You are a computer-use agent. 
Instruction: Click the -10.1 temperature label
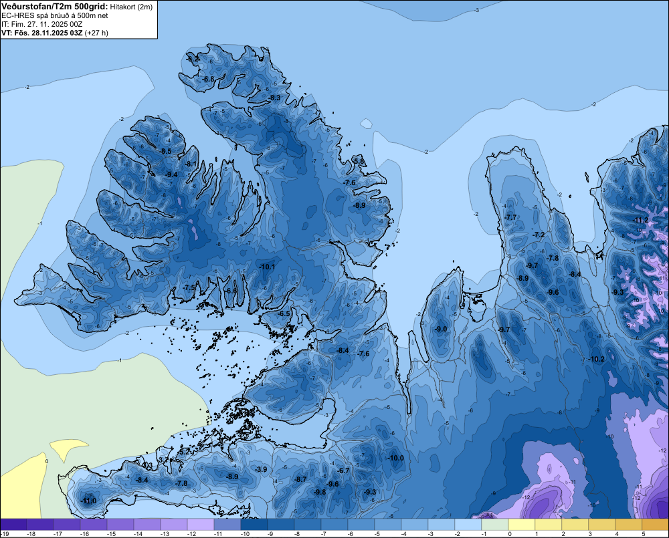[268, 267]
